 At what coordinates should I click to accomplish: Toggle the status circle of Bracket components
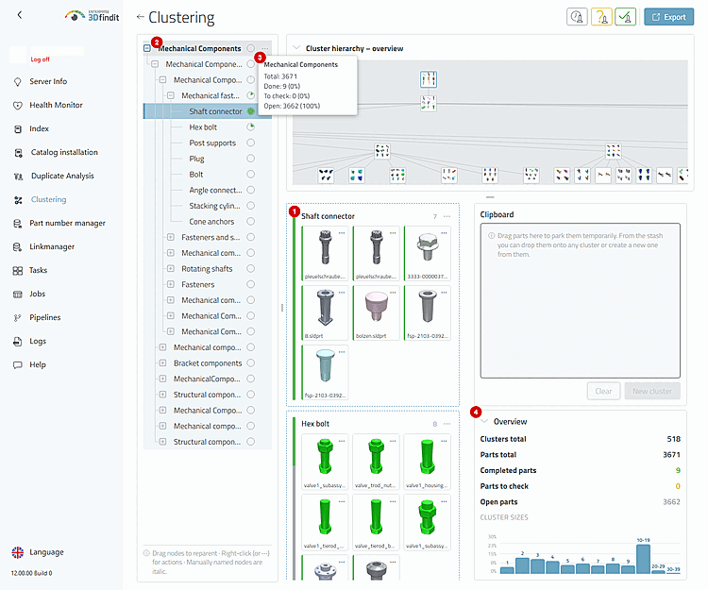(x=250, y=362)
